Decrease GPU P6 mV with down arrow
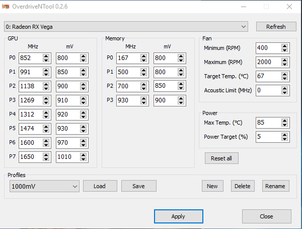The image size is (302, 229). (83, 145)
